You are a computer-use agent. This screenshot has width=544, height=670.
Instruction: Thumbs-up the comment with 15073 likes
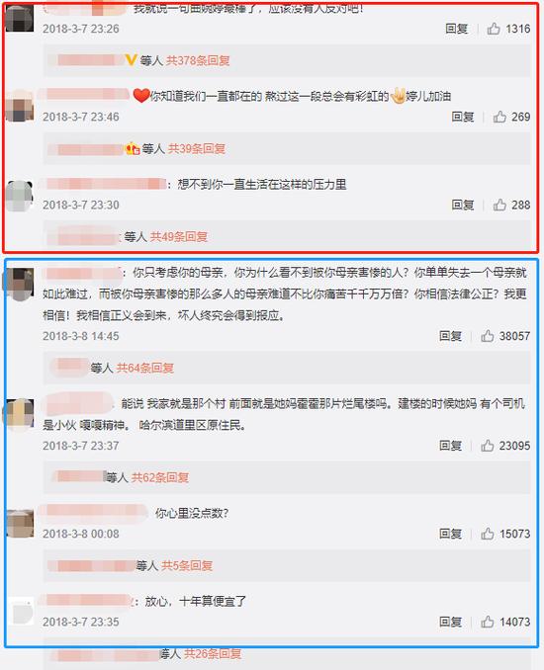pyautogui.click(x=487, y=534)
